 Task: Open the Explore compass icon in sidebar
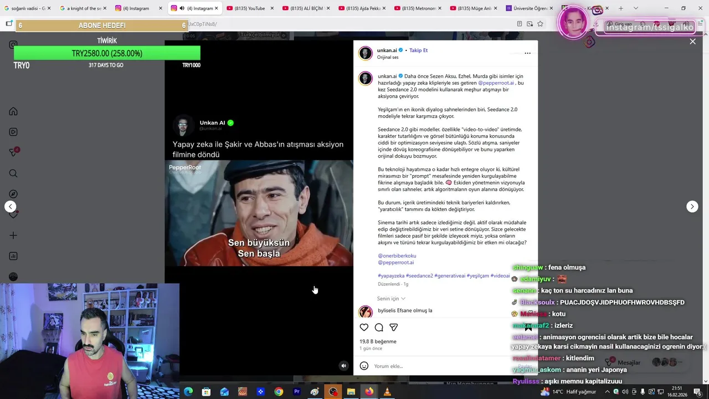pos(13,194)
